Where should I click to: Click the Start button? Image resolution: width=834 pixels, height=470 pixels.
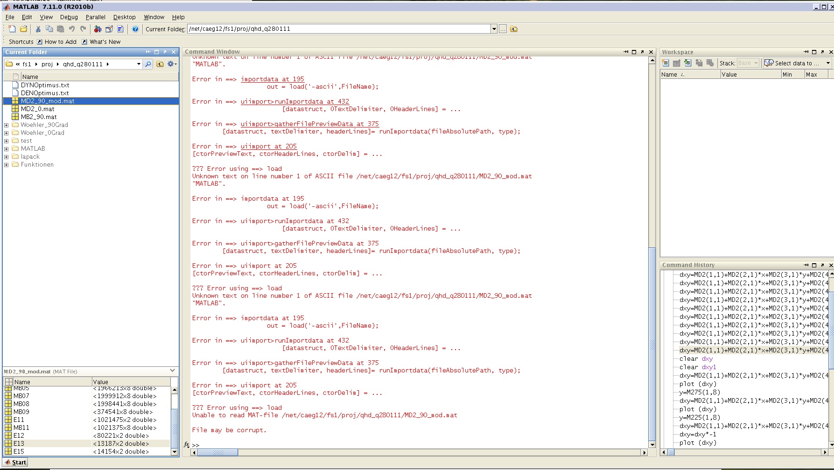(16, 462)
